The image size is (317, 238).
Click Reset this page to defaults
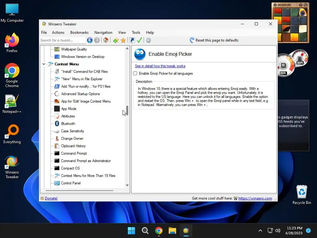tap(214, 40)
